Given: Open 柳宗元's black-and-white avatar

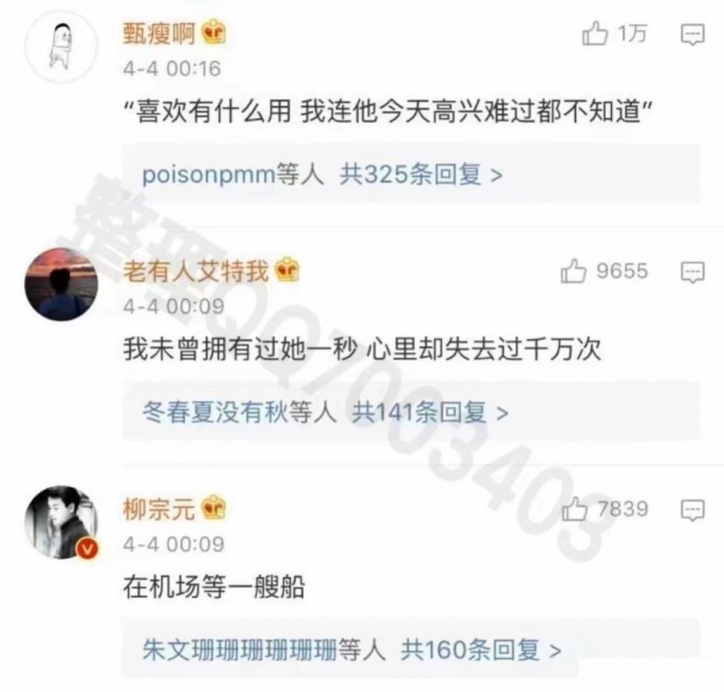Looking at the screenshot, I should tap(61, 522).
